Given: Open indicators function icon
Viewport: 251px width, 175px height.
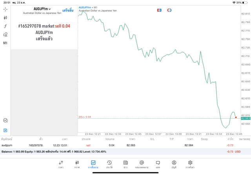Looking at the screenshot, I should click(x=5, y=26).
